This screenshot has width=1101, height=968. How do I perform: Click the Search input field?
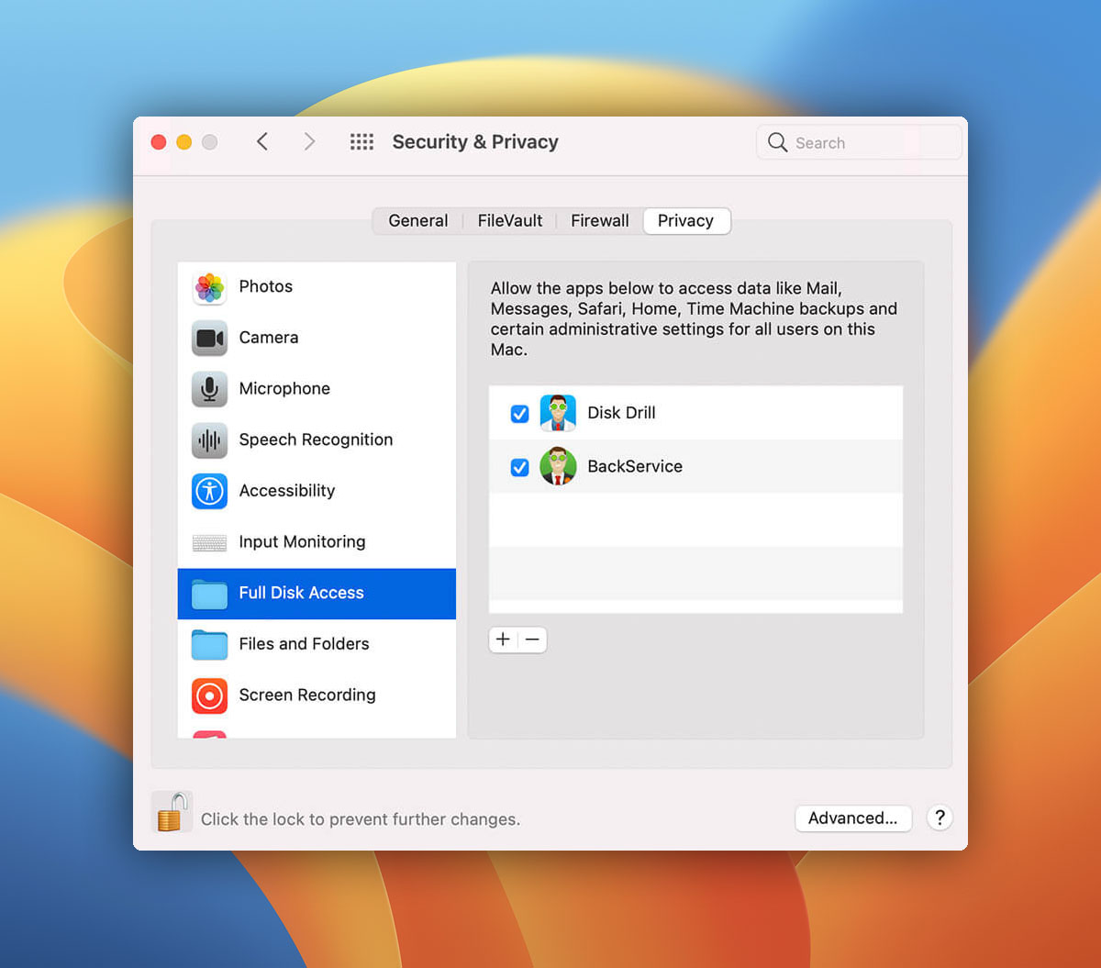tap(860, 142)
